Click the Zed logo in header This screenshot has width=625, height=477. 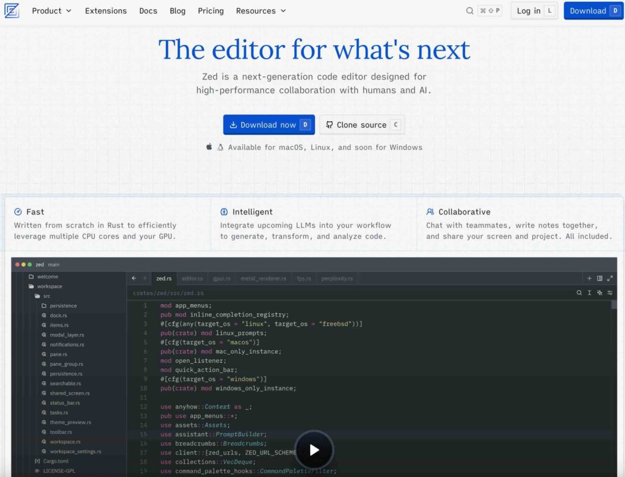[x=12, y=10]
